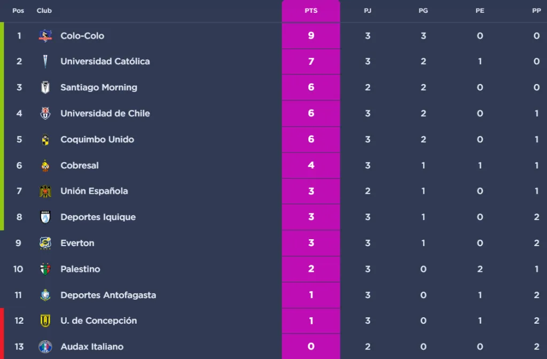Viewport: 547px width, 359px height.
Task: Click Colo-Colo's 9 points cell
Action: click(x=311, y=36)
